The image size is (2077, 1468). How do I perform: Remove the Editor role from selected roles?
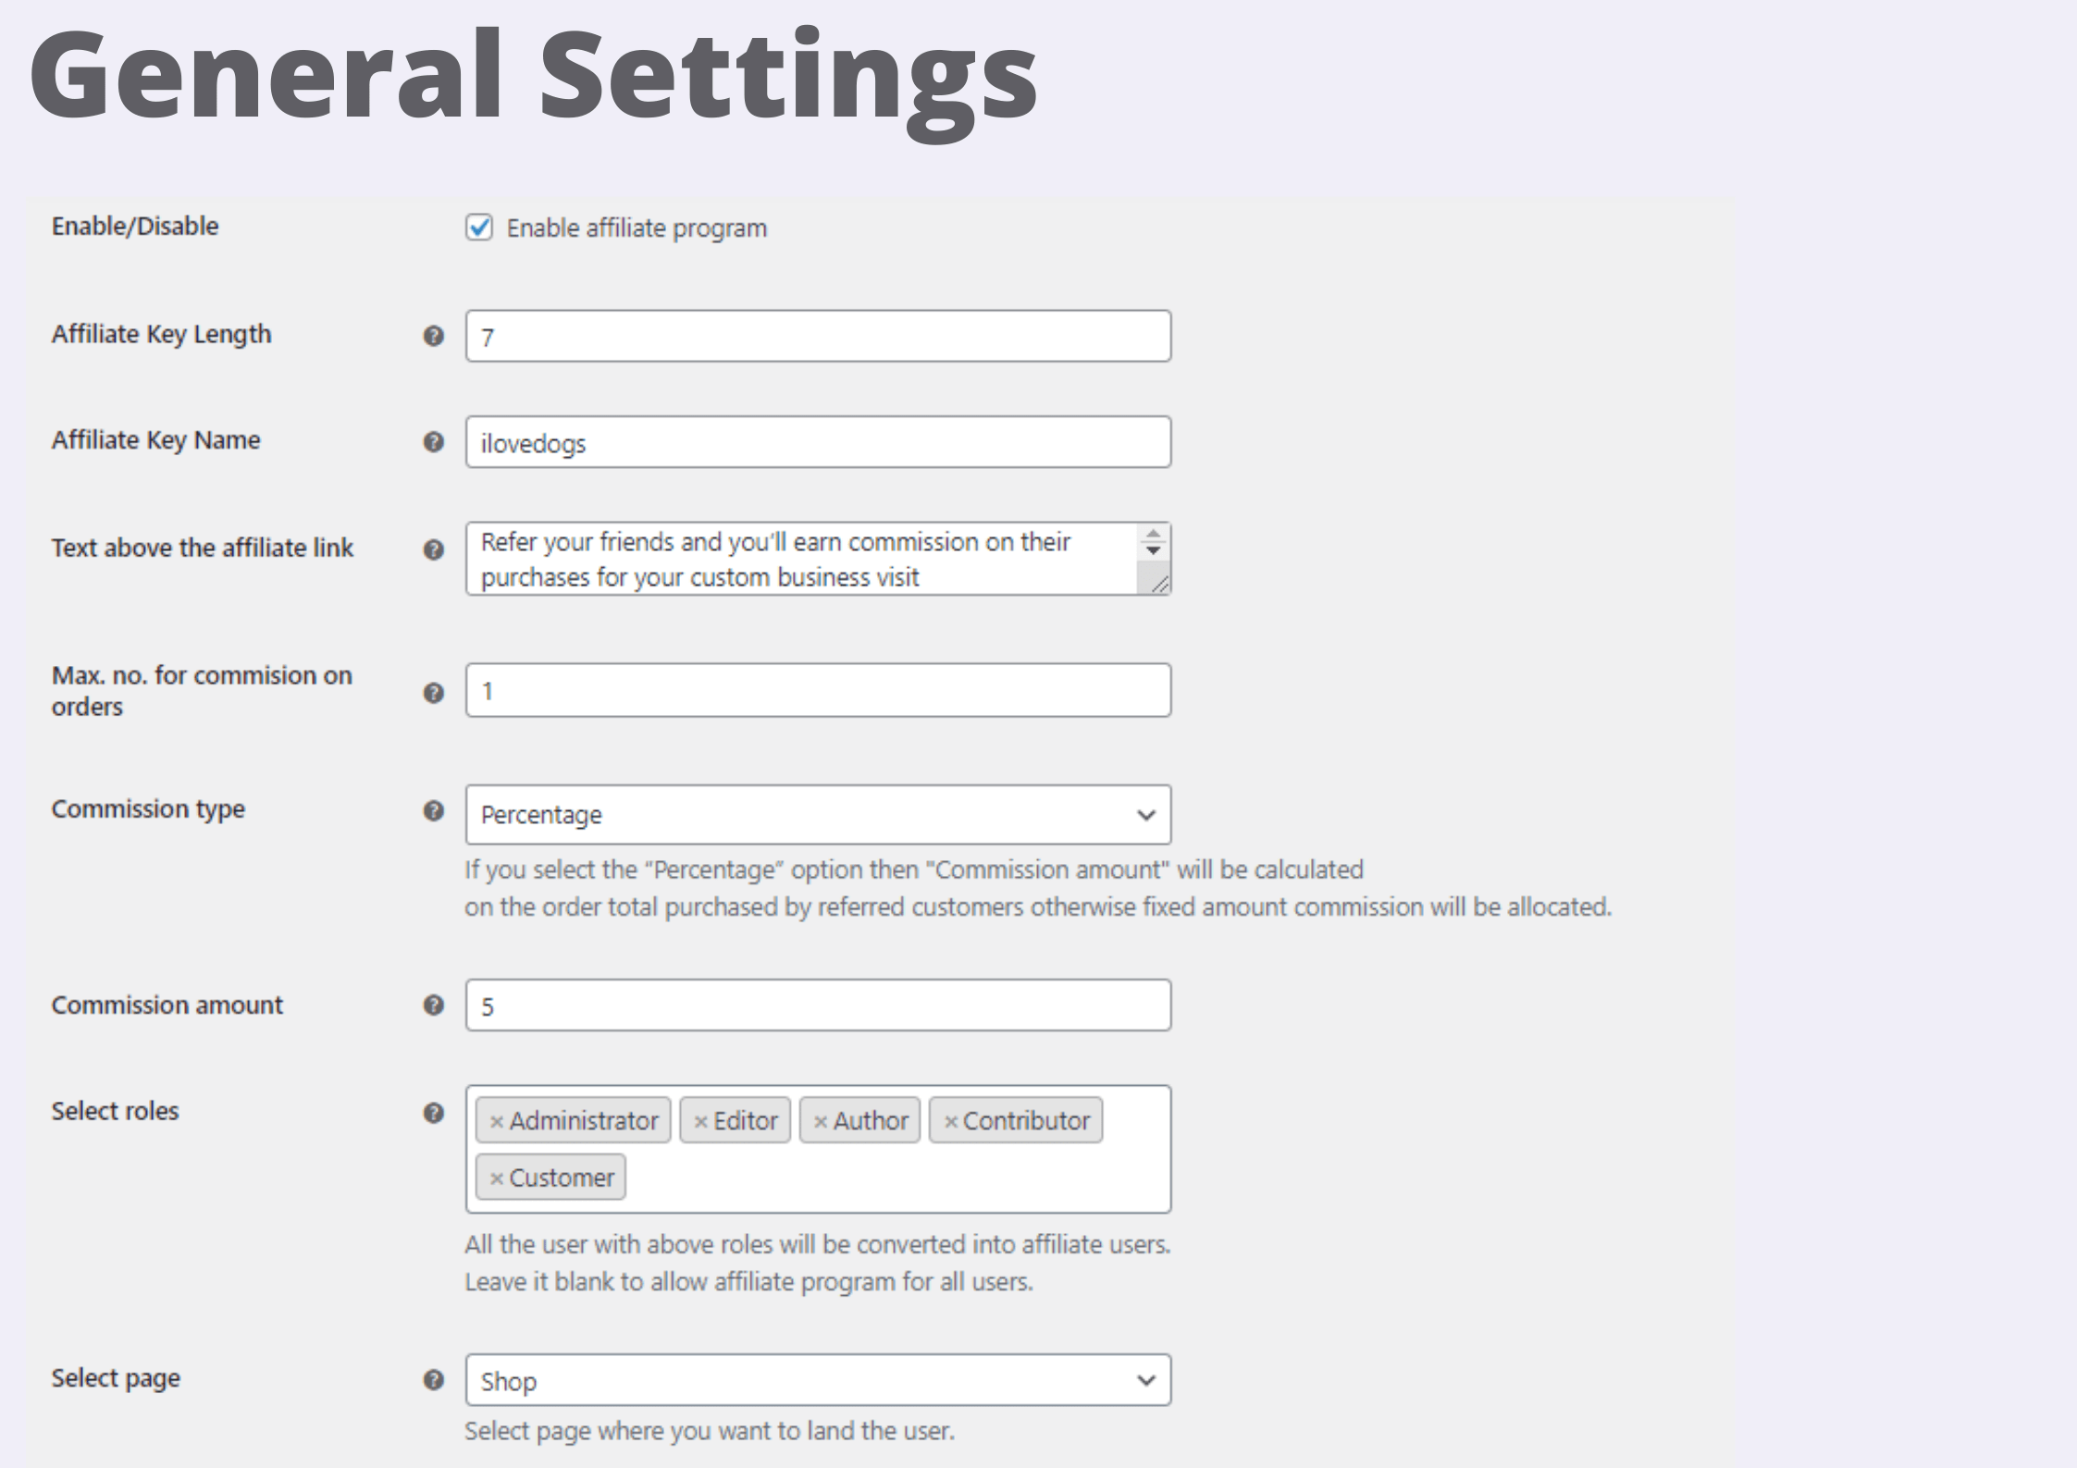click(x=701, y=1120)
